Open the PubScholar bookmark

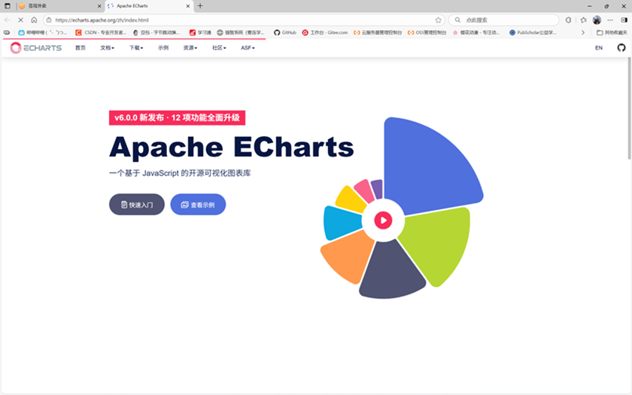[533, 32]
